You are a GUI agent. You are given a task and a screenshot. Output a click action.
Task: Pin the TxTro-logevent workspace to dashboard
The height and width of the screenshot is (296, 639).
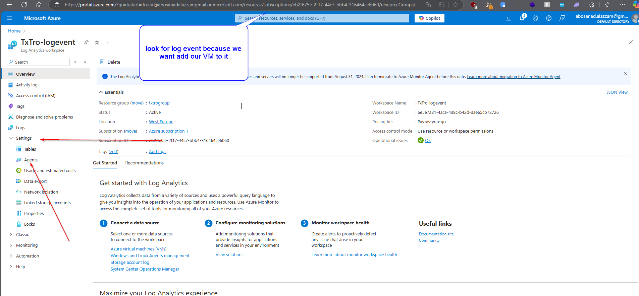(x=86, y=42)
